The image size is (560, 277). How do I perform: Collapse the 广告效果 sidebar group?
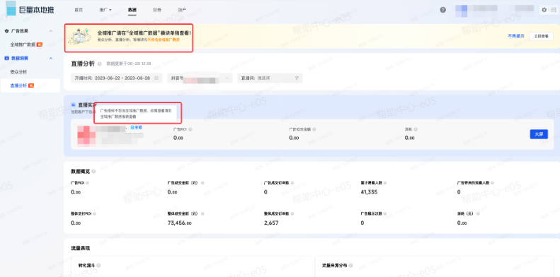(51, 31)
